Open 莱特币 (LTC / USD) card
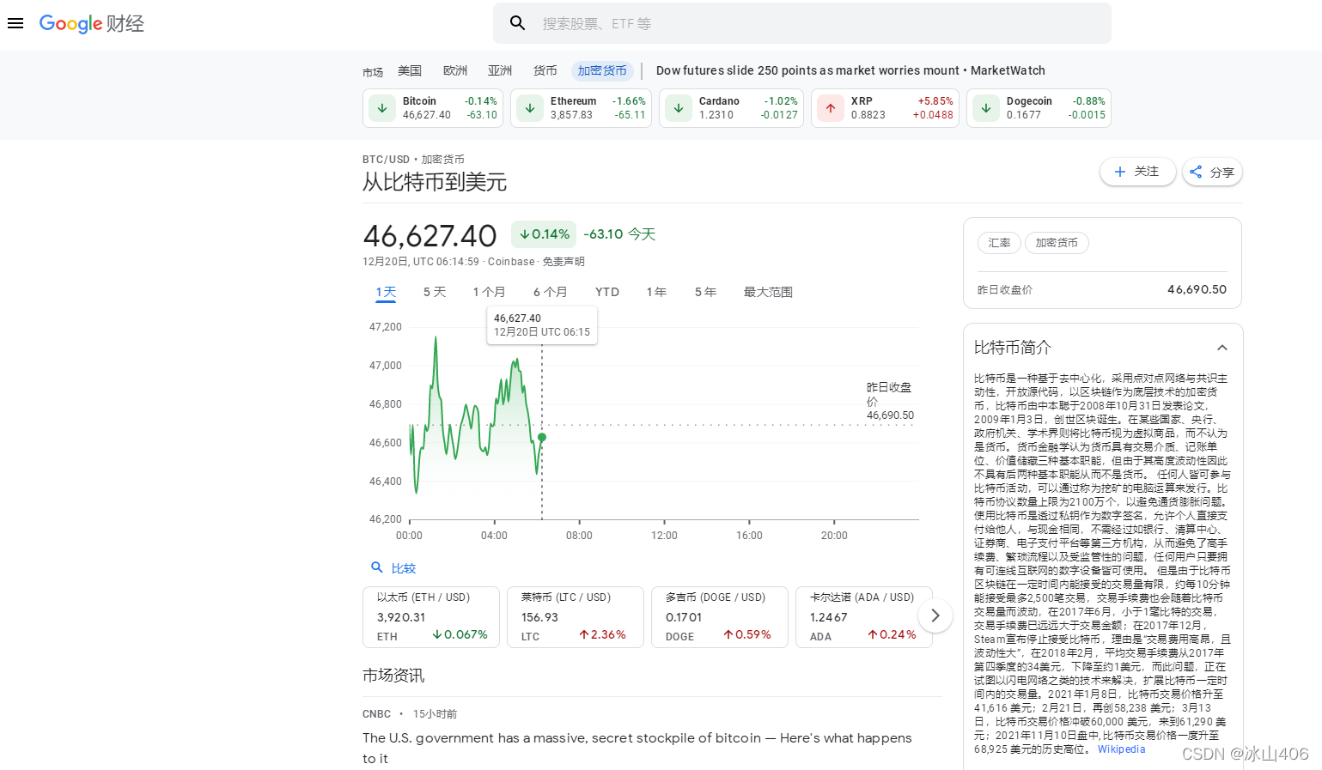 tap(576, 616)
